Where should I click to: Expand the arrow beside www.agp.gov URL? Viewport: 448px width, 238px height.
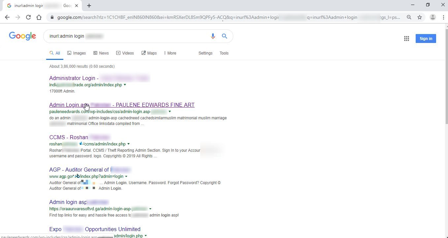click(x=126, y=177)
